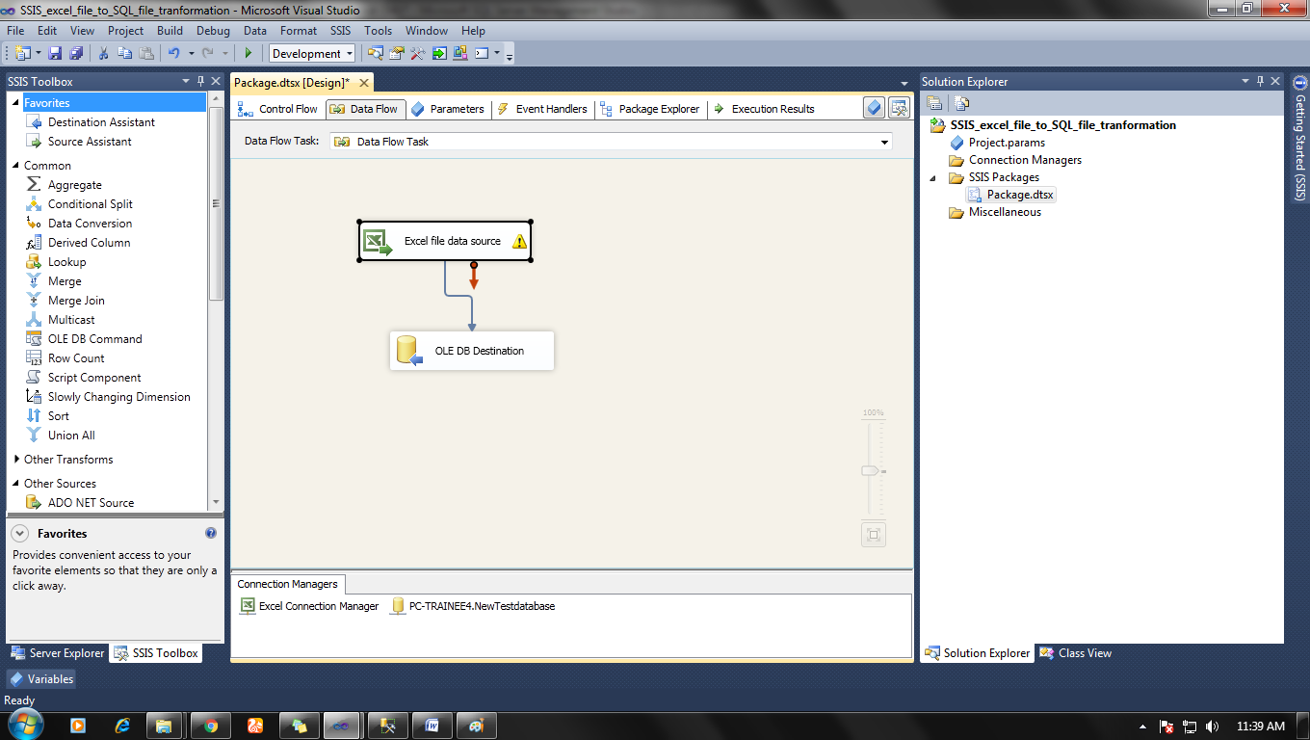
Task: Click the New Project toolbar icon
Action: 21,54
